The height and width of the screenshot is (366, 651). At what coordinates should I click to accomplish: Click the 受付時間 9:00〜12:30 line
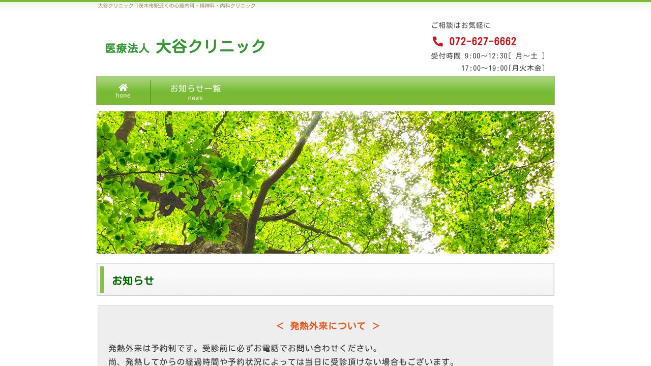(488, 56)
